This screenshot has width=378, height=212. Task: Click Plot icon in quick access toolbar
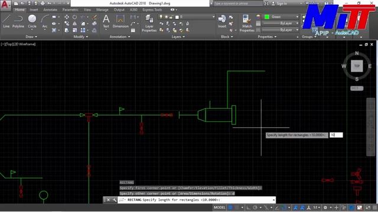[43, 4]
